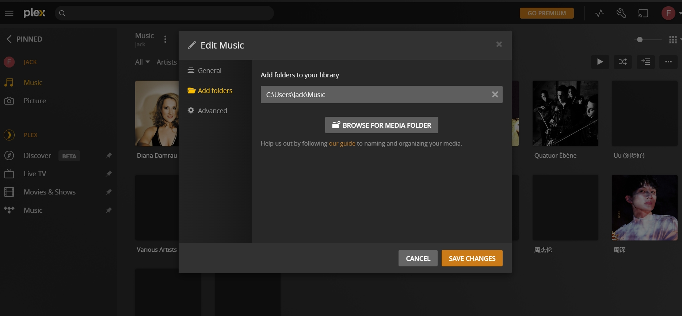Unpin the Plex Music source
The width and height of the screenshot is (682, 316).
[108, 210]
